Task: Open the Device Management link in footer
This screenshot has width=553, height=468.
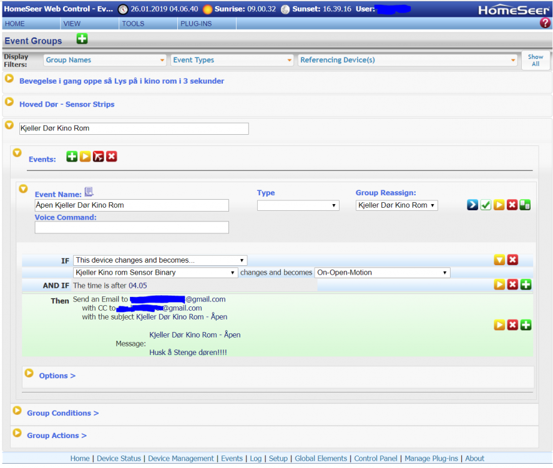Action: (x=180, y=458)
